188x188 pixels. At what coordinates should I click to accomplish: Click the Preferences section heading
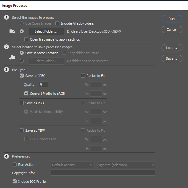[21, 156]
